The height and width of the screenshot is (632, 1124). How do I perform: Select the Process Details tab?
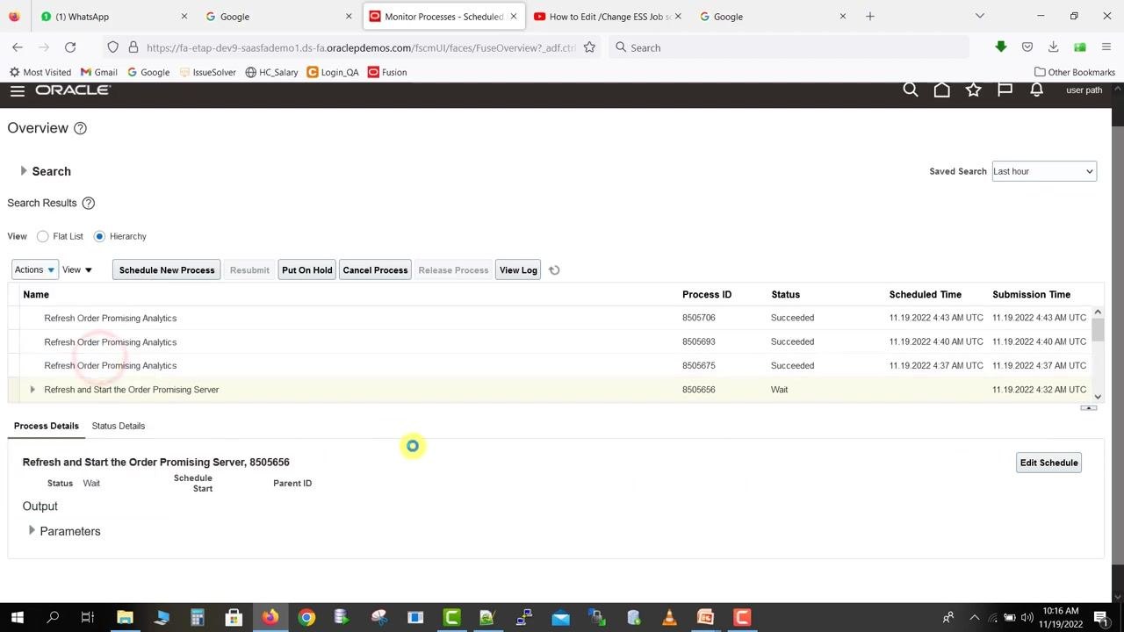pyautogui.click(x=47, y=426)
